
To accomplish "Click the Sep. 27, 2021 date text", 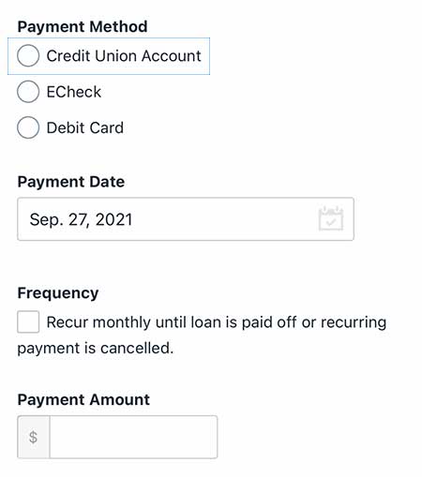I will click(81, 219).
